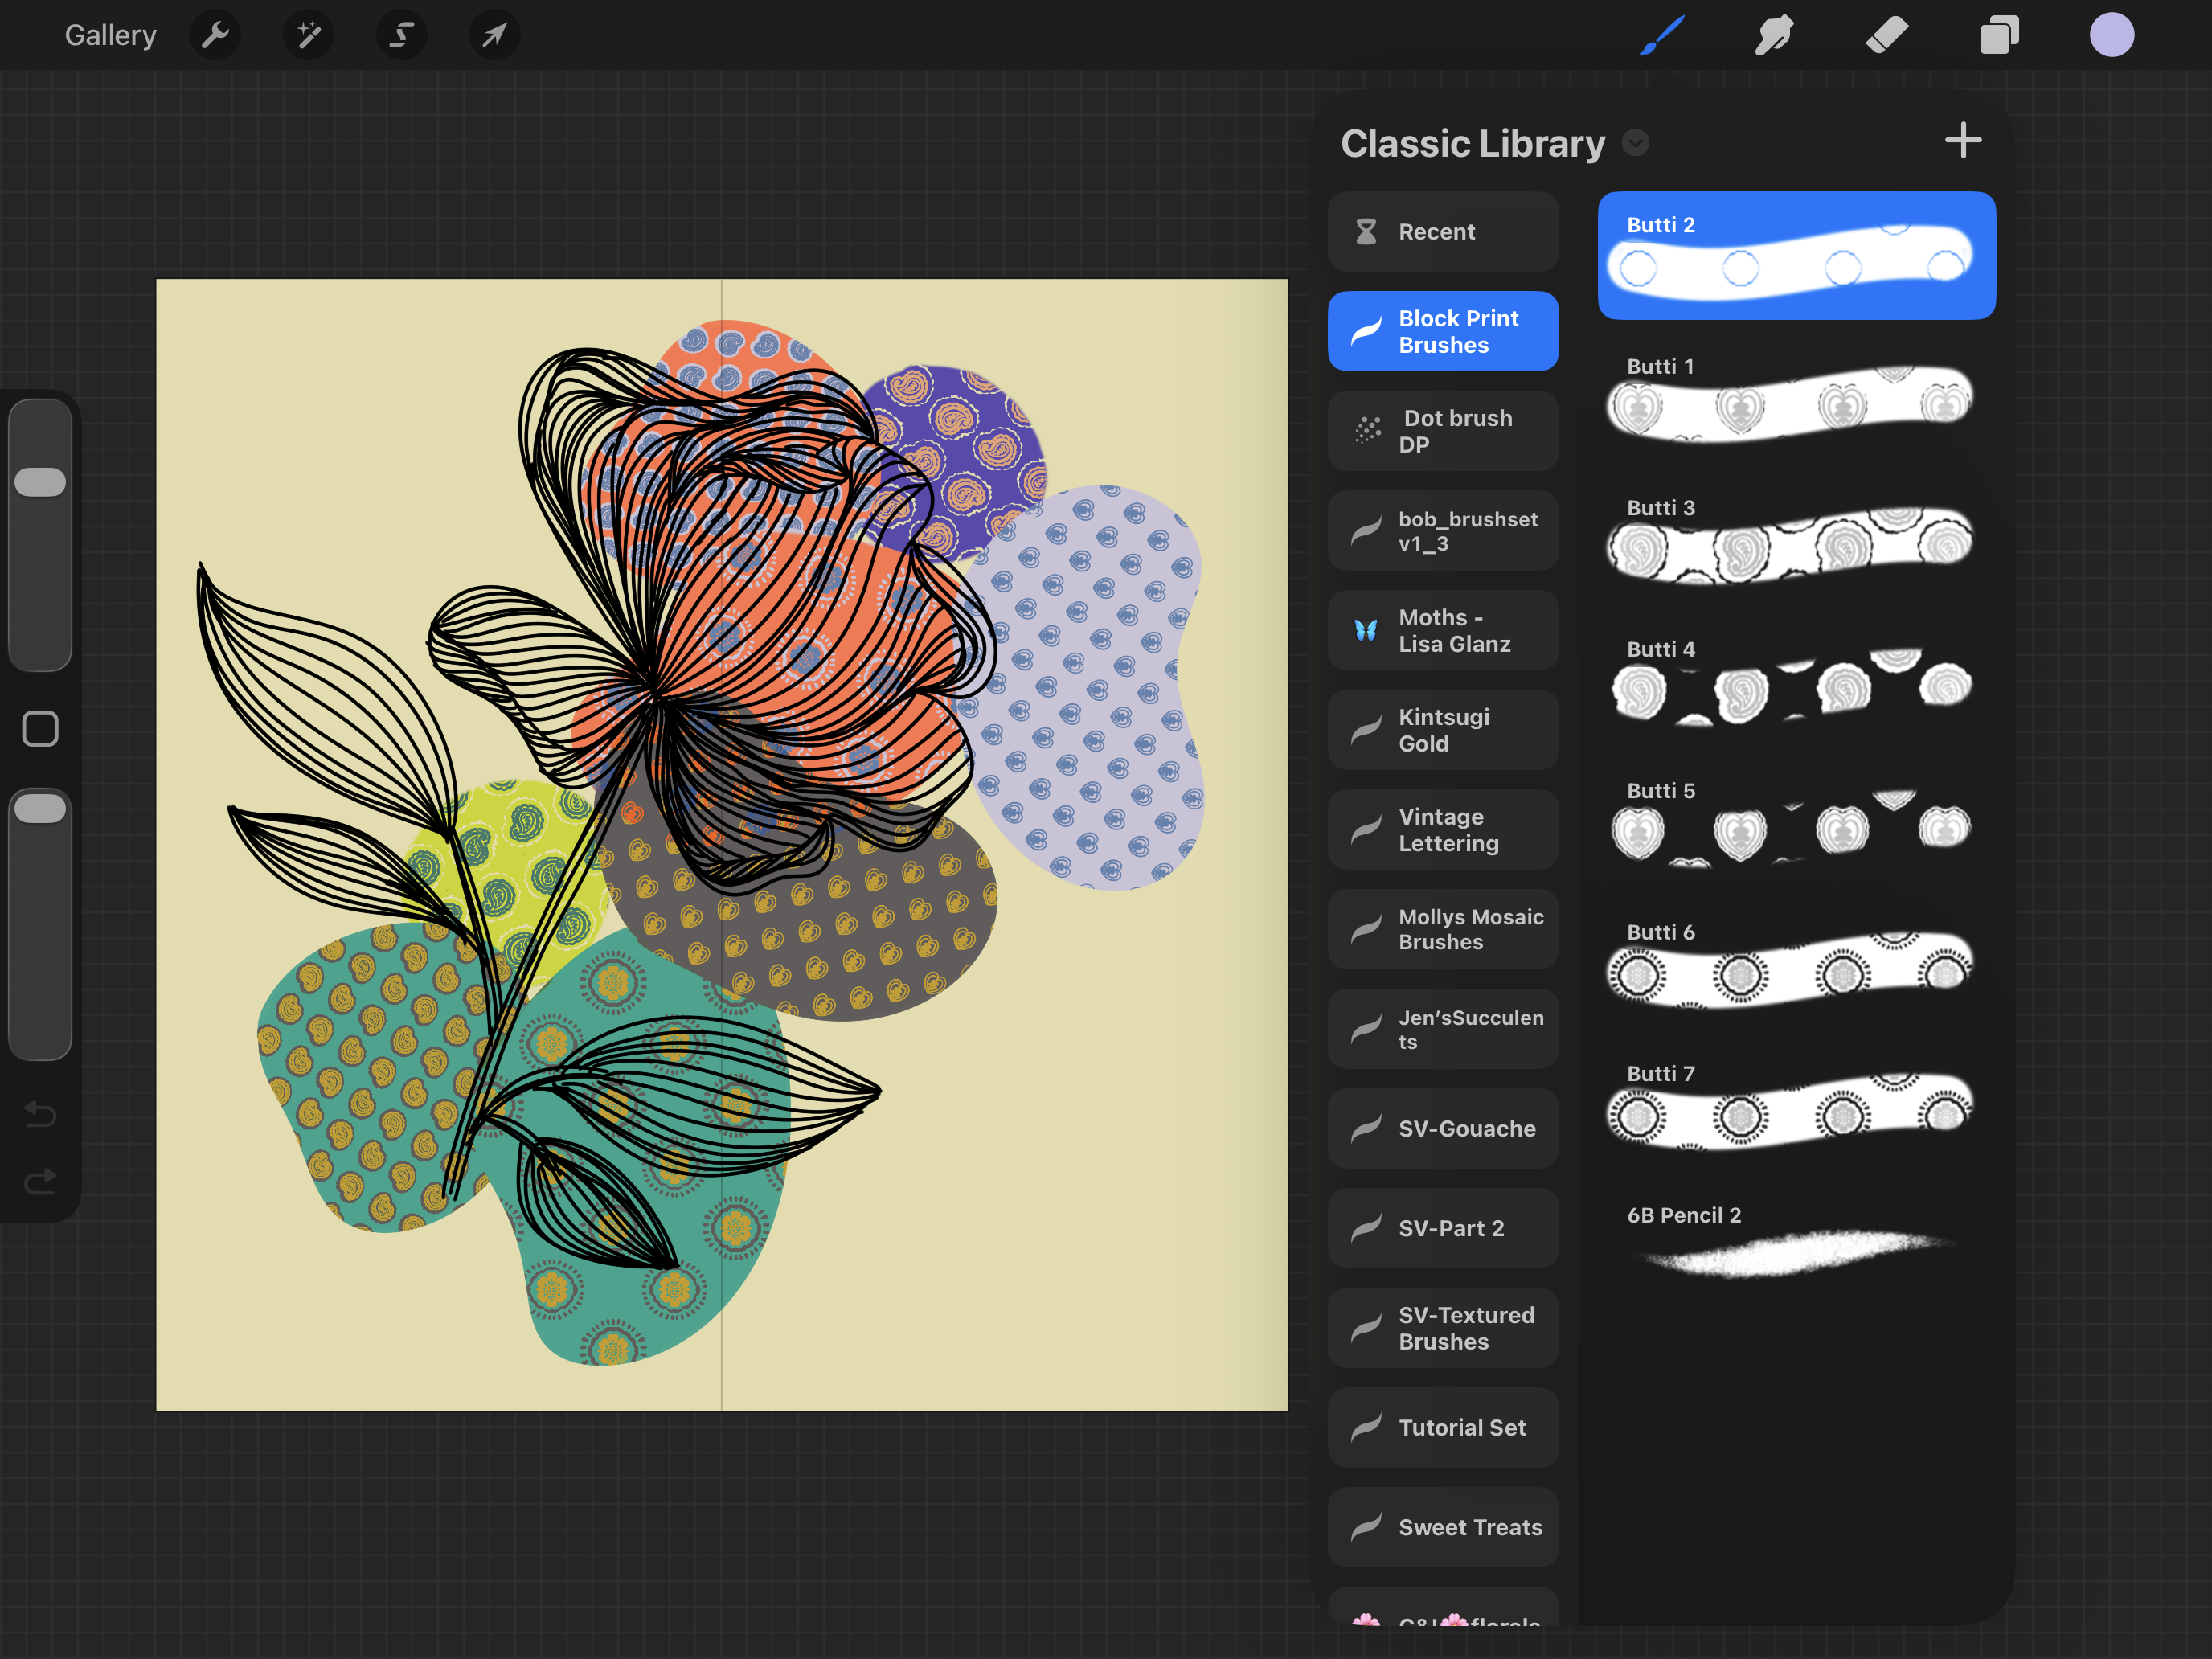Tap the brushstroke icon beside bob_brushset
The height and width of the screenshot is (1659, 2212).
(1366, 531)
